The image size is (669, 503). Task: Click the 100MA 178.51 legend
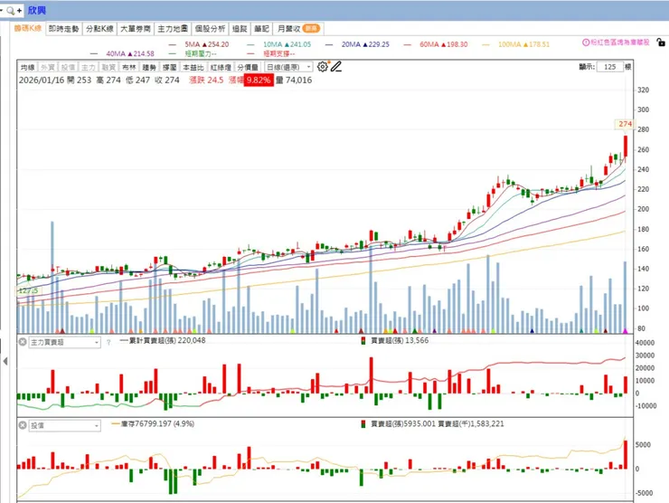tap(524, 44)
